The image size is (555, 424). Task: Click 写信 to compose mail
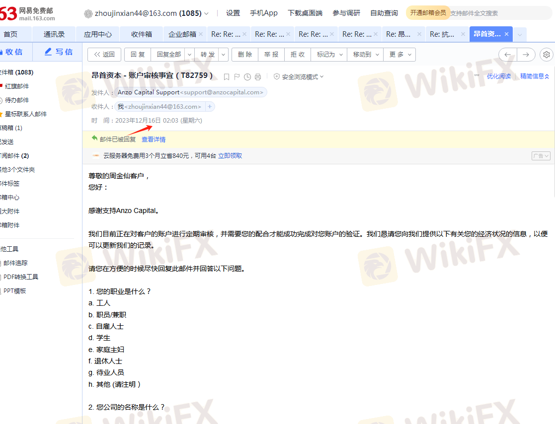[59, 52]
